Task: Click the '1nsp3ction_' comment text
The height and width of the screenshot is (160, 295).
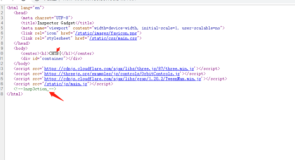Action: click(x=36, y=89)
